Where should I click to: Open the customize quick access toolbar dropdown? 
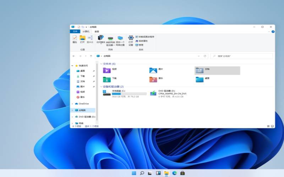[x=86, y=27]
